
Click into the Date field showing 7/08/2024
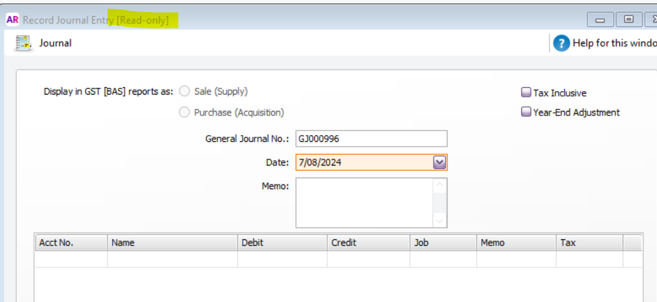pyautogui.click(x=362, y=162)
